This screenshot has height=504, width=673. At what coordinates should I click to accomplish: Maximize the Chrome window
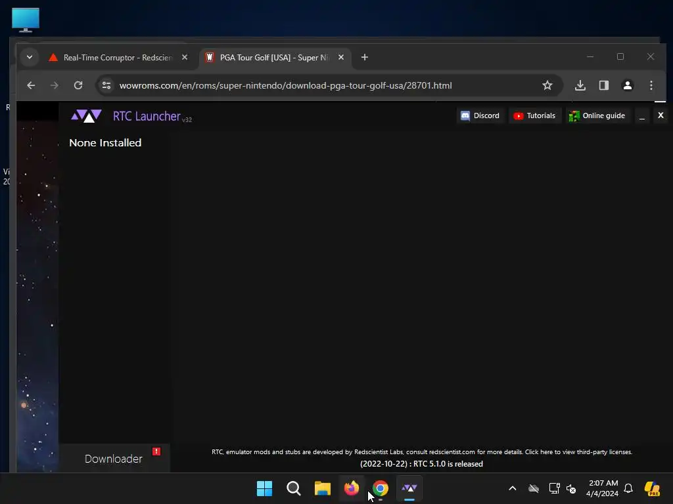pos(620,56)
